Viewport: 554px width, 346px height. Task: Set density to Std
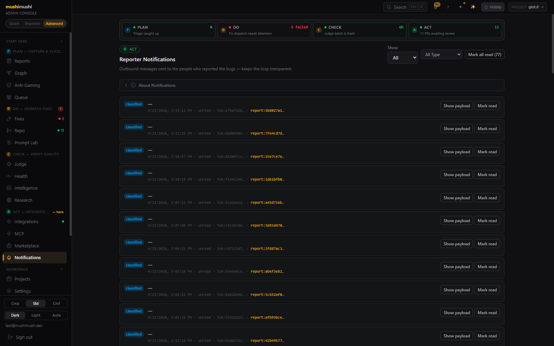36,303
